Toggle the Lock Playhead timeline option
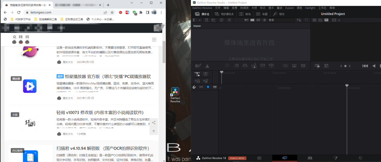Image resolution: width=381 pixels, height=162 pixels. point(197,75)
